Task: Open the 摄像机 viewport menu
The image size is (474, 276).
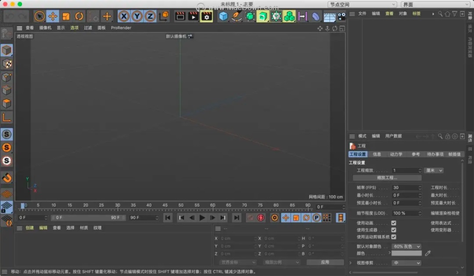Action: pos(45,28)
